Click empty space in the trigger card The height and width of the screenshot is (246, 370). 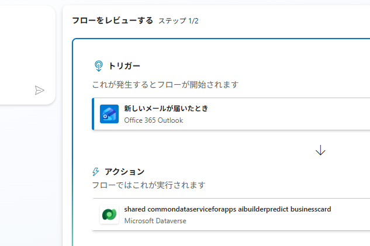(292, 114)
